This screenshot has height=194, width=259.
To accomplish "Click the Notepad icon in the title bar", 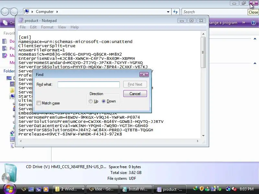I will [x=21, y=20].
